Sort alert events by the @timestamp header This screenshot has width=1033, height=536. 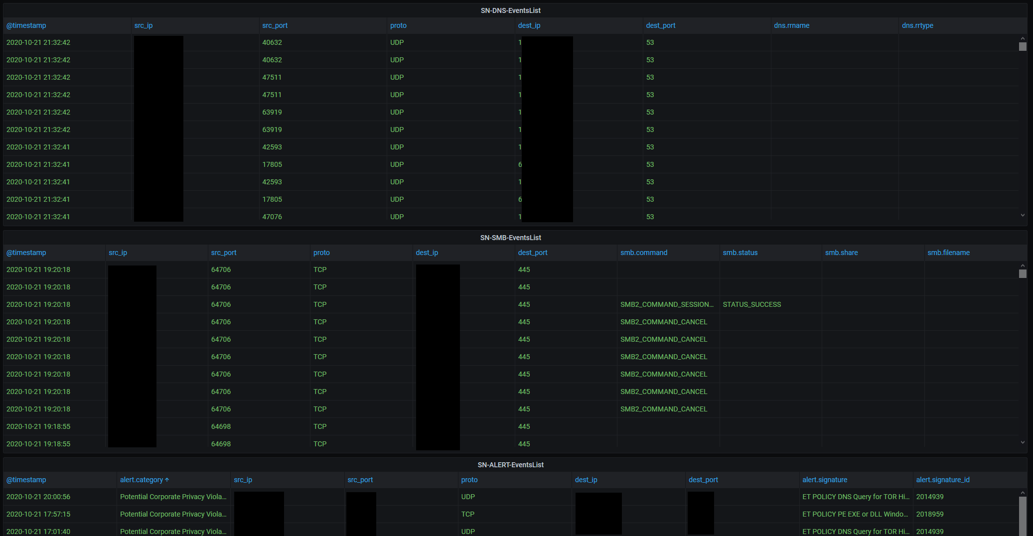click(26, 480)
